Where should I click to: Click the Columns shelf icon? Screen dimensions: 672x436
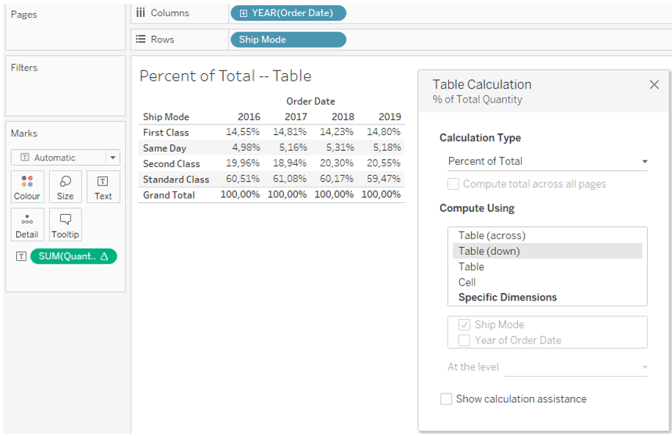click(141, 13)
